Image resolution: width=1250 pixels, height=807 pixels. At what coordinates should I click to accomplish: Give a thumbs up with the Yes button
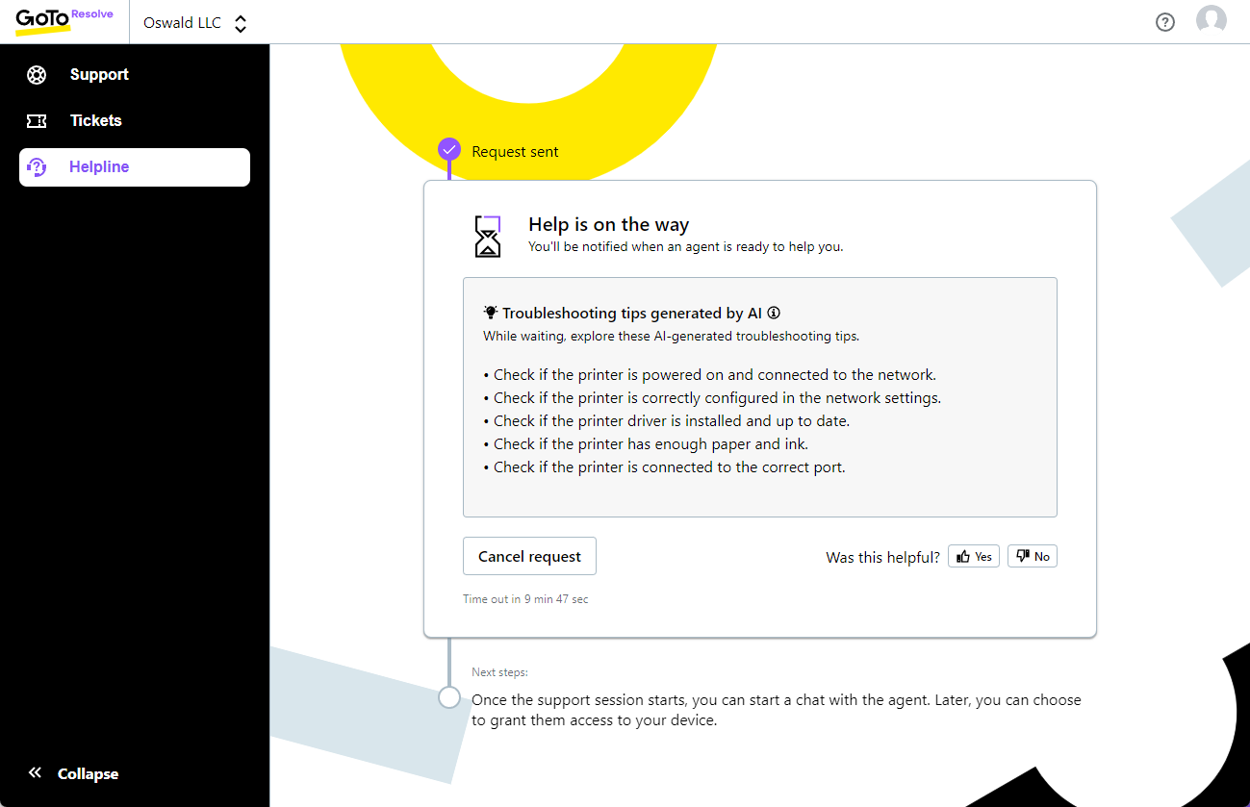coord(973,555)
